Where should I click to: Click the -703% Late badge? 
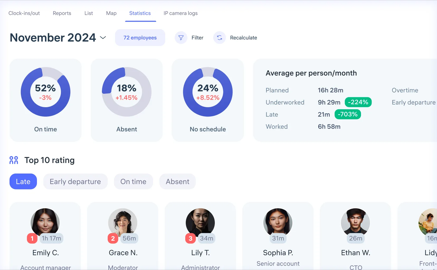click(348, 114)
